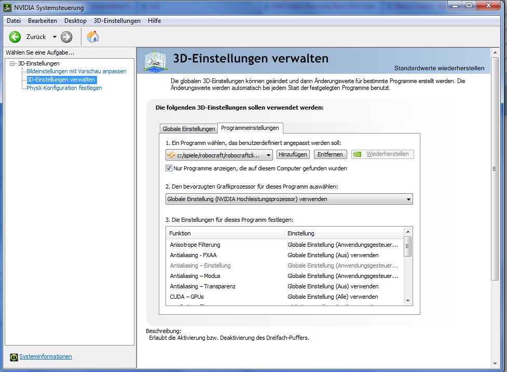Click the Zurück text label
507x372 pixels.
click(36, 37)
